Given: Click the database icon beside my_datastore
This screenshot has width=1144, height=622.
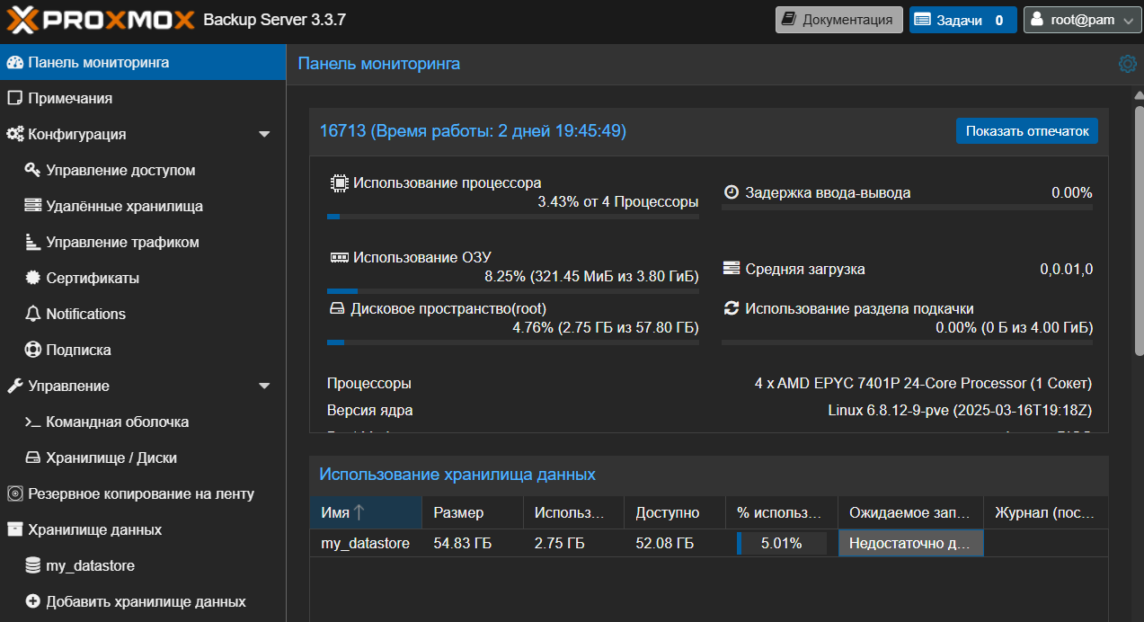Looking at the screenshot, I should 33,566.
